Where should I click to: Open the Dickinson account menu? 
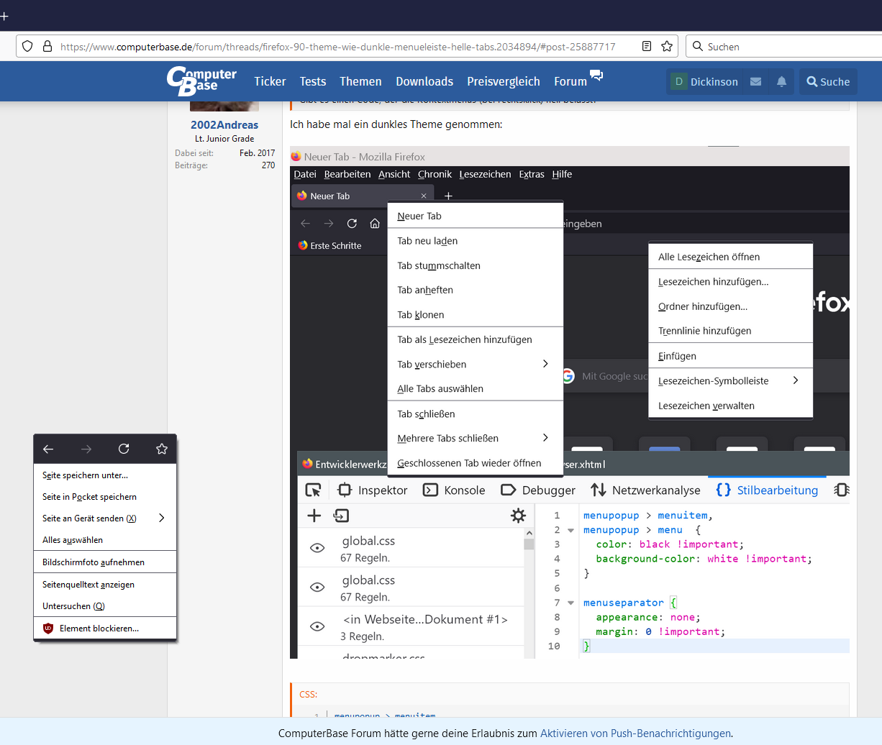point(705,81)
